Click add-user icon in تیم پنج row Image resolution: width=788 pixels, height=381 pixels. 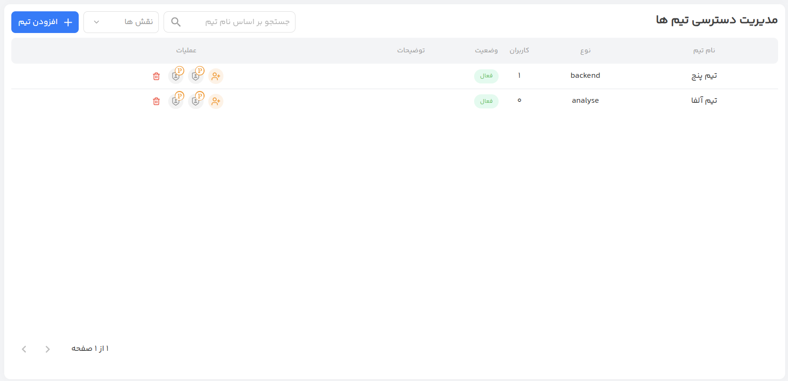[216, 76]
